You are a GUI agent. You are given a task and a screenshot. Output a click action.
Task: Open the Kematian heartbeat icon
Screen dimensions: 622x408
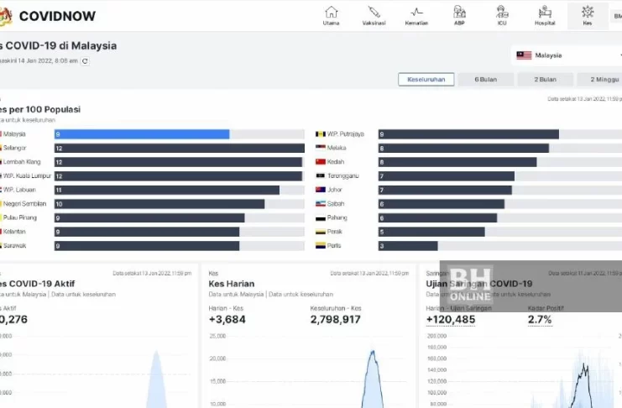416,12
